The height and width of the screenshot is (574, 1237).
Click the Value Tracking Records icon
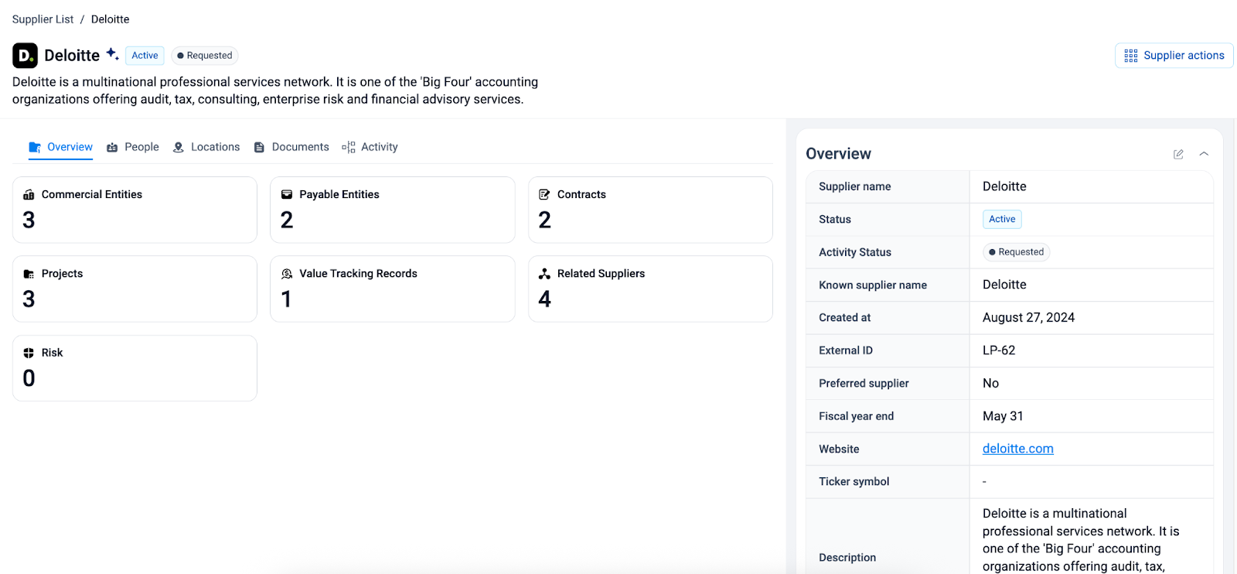(x=287, y=274)
